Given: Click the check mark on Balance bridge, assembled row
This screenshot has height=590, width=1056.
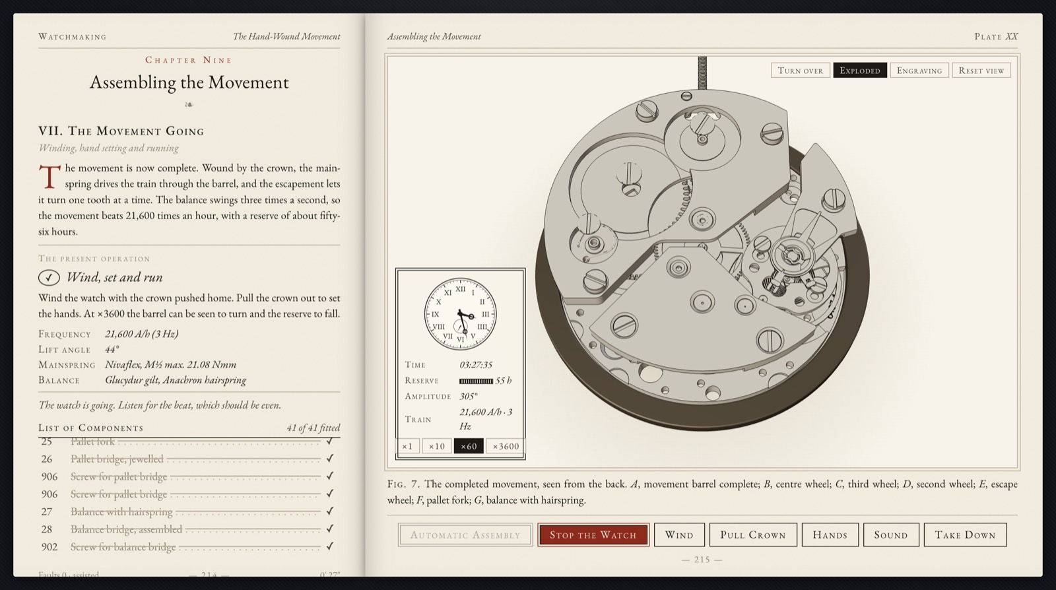Looking at the screenshot, I should [330, 529].
